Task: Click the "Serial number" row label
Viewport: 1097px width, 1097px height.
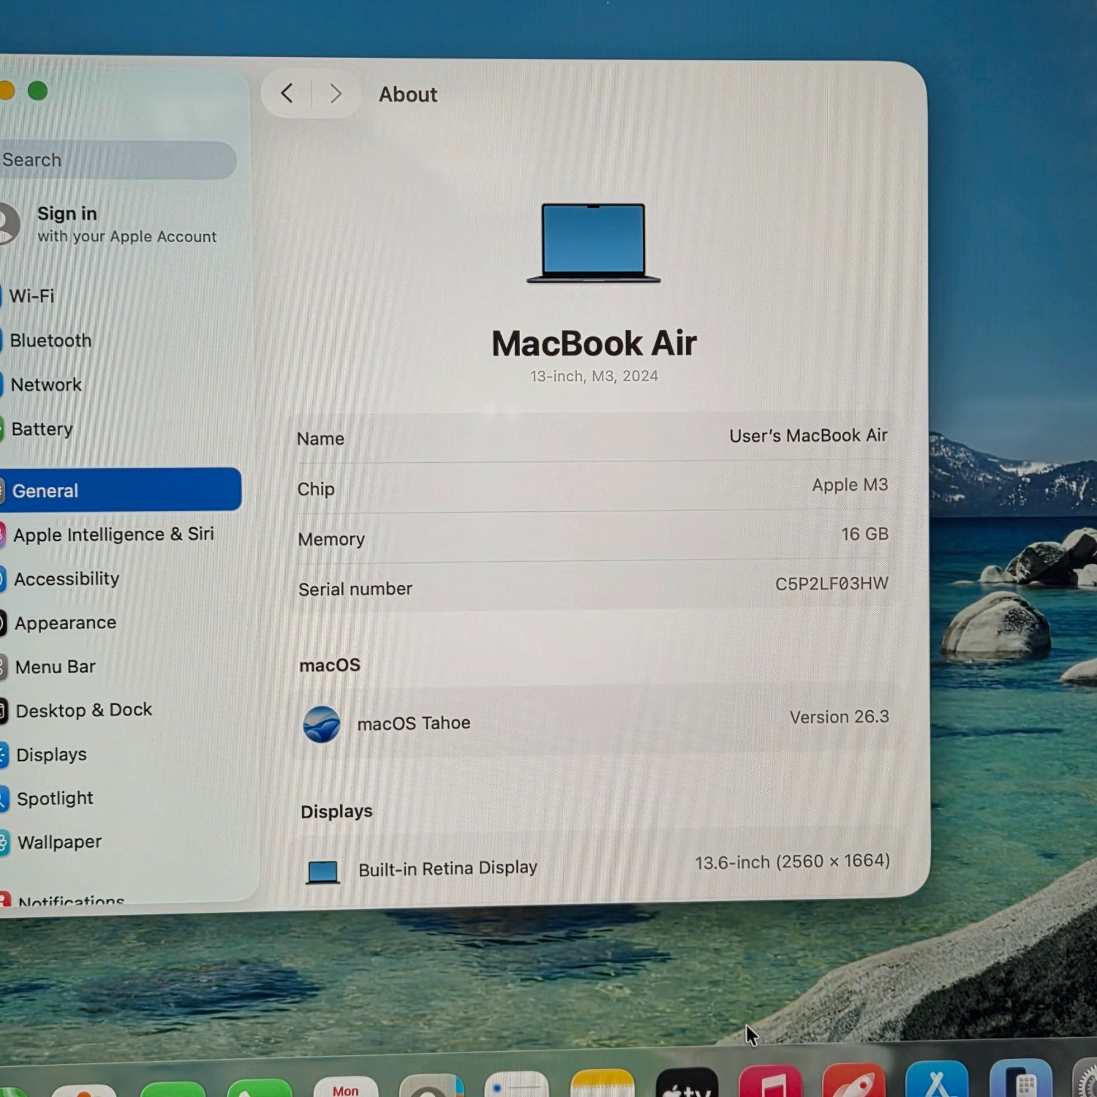Action: point(355,589)
